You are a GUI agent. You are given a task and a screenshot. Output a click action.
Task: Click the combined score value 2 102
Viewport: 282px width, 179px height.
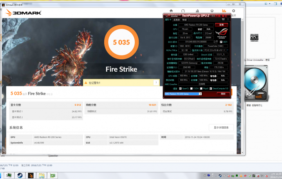click(228, 105)
